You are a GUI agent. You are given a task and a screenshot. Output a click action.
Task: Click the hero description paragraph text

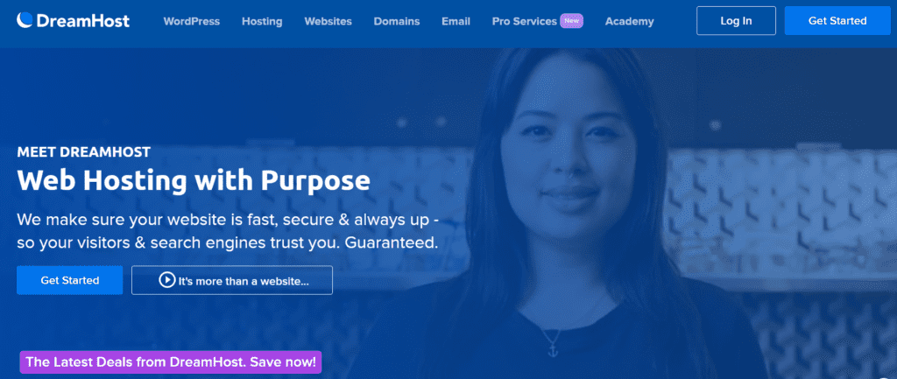228,231
